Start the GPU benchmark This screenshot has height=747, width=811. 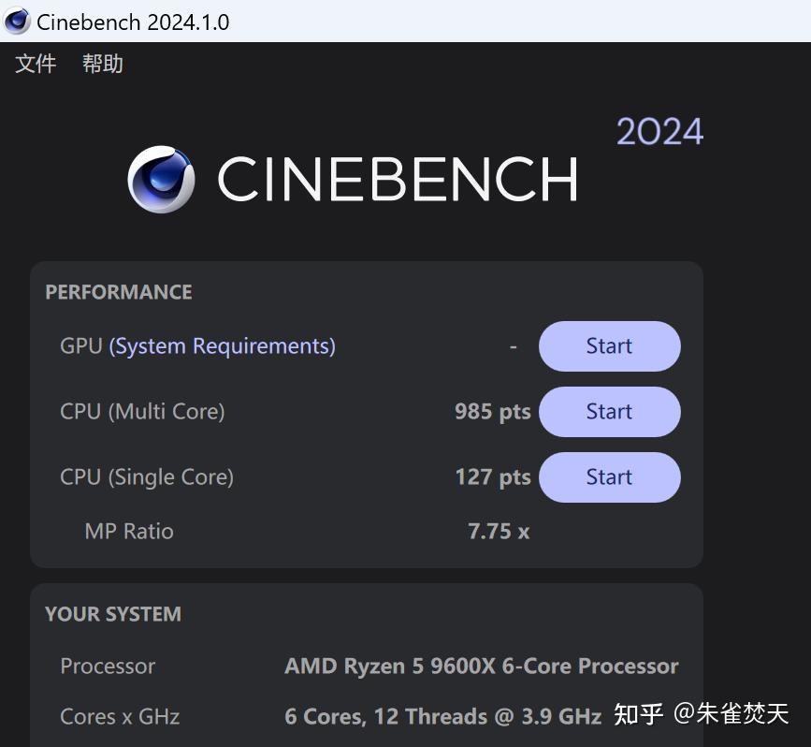(609, 345)
